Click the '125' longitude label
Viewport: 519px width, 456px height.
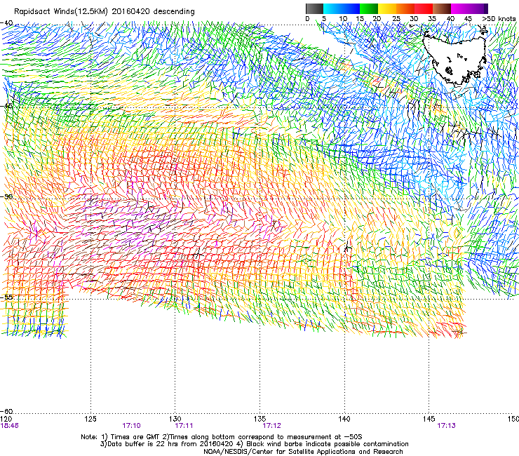pos(90,419)
